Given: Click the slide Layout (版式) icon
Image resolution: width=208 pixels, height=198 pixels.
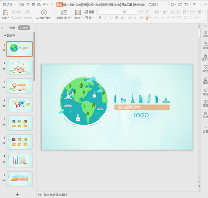Looking at the screenshot, I should pyautogui.click(x=78, y=12).
